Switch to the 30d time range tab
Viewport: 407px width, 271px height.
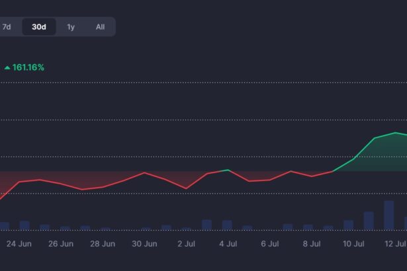39,27
